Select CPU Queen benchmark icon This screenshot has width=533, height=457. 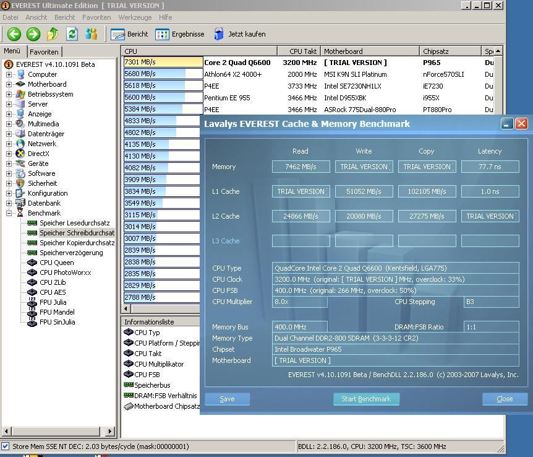(32, 263)
